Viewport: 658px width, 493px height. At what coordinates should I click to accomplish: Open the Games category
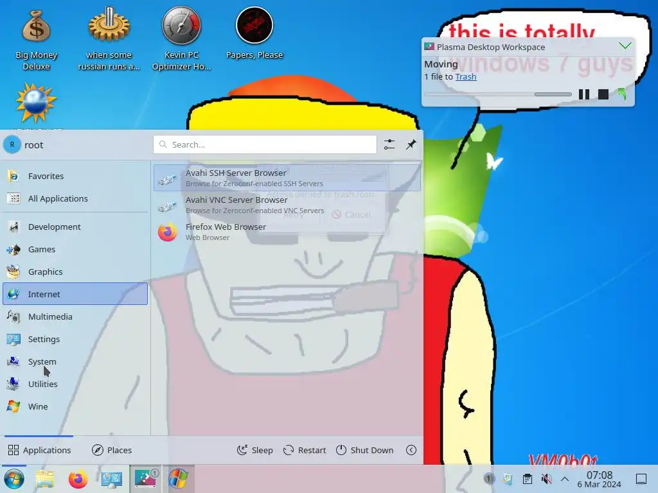(75, 249)
